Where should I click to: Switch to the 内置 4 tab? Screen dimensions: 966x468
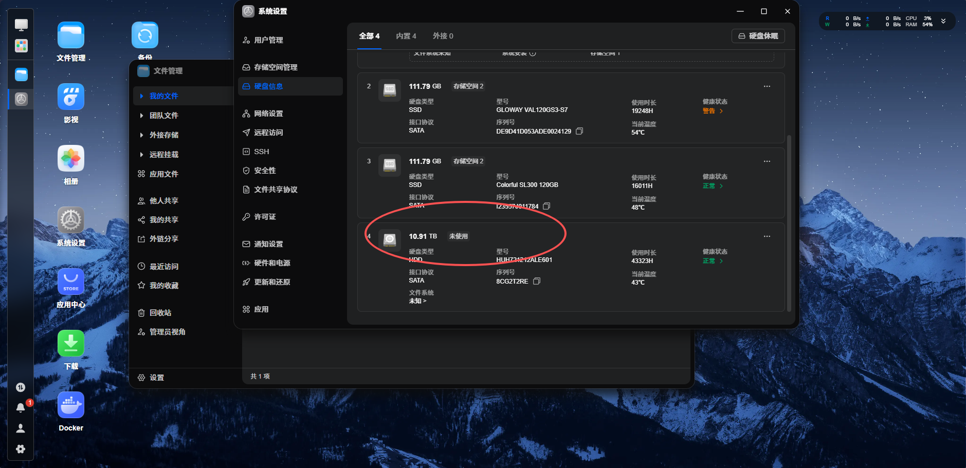pyautogui.click(x=406, y=36)
